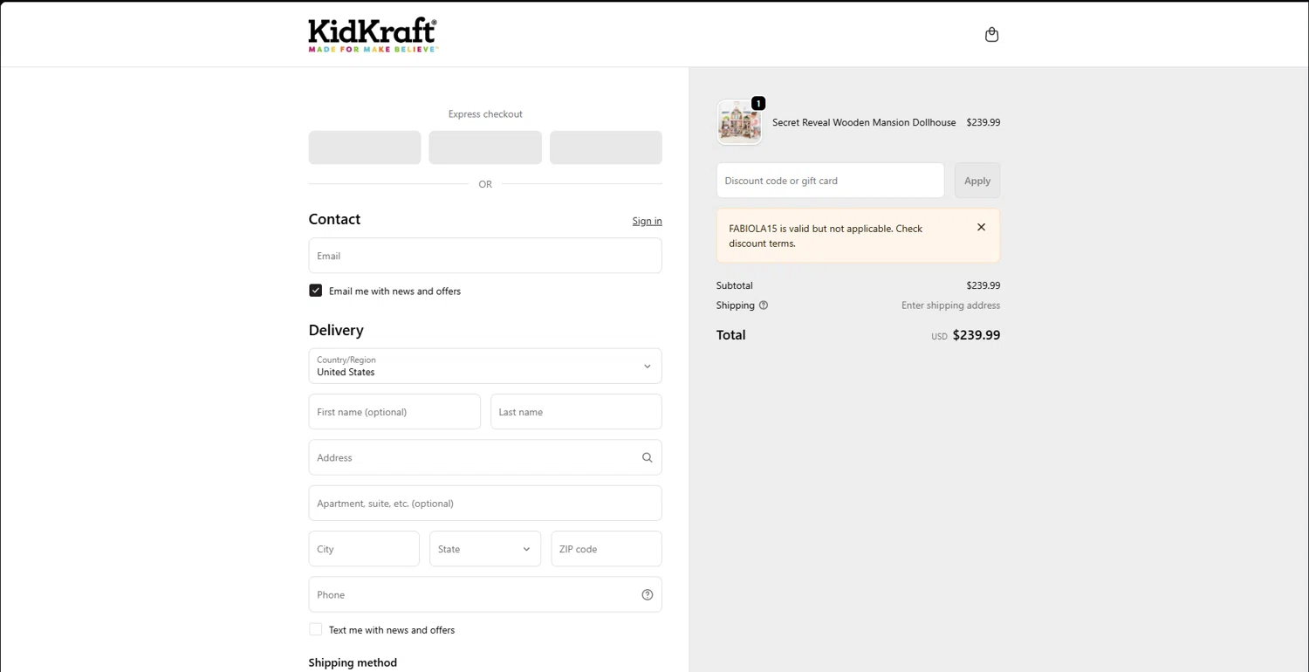Click the Sign in link

tap(647, 221)
